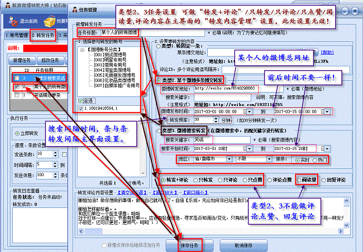Adjust the 发送条数 spinner arrows
363x252 pixels.
tap(55, 154)
